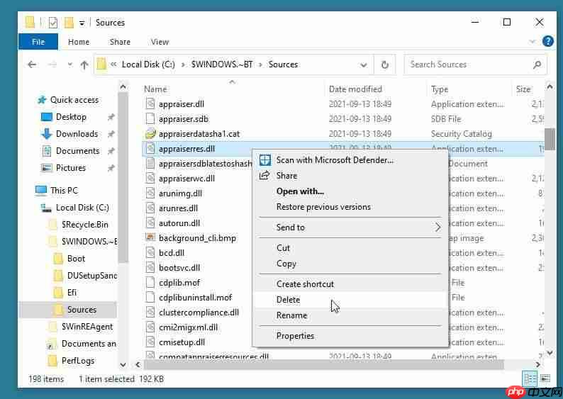Click the New Folder quick access icon

pos(69,22)
